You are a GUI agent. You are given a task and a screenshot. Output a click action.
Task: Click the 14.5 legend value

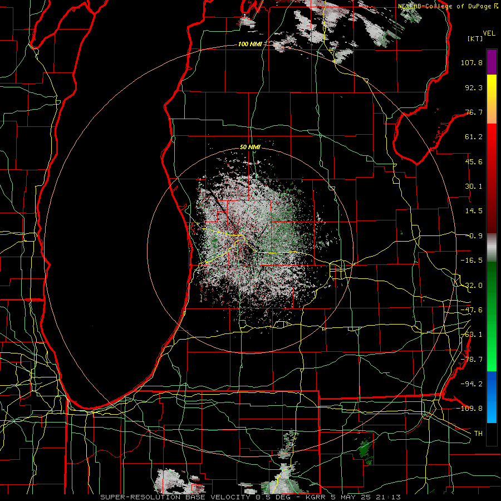point(474,211)
